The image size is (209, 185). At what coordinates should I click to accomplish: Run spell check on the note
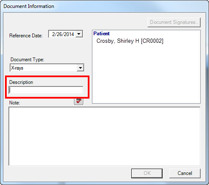pos(79,101)
